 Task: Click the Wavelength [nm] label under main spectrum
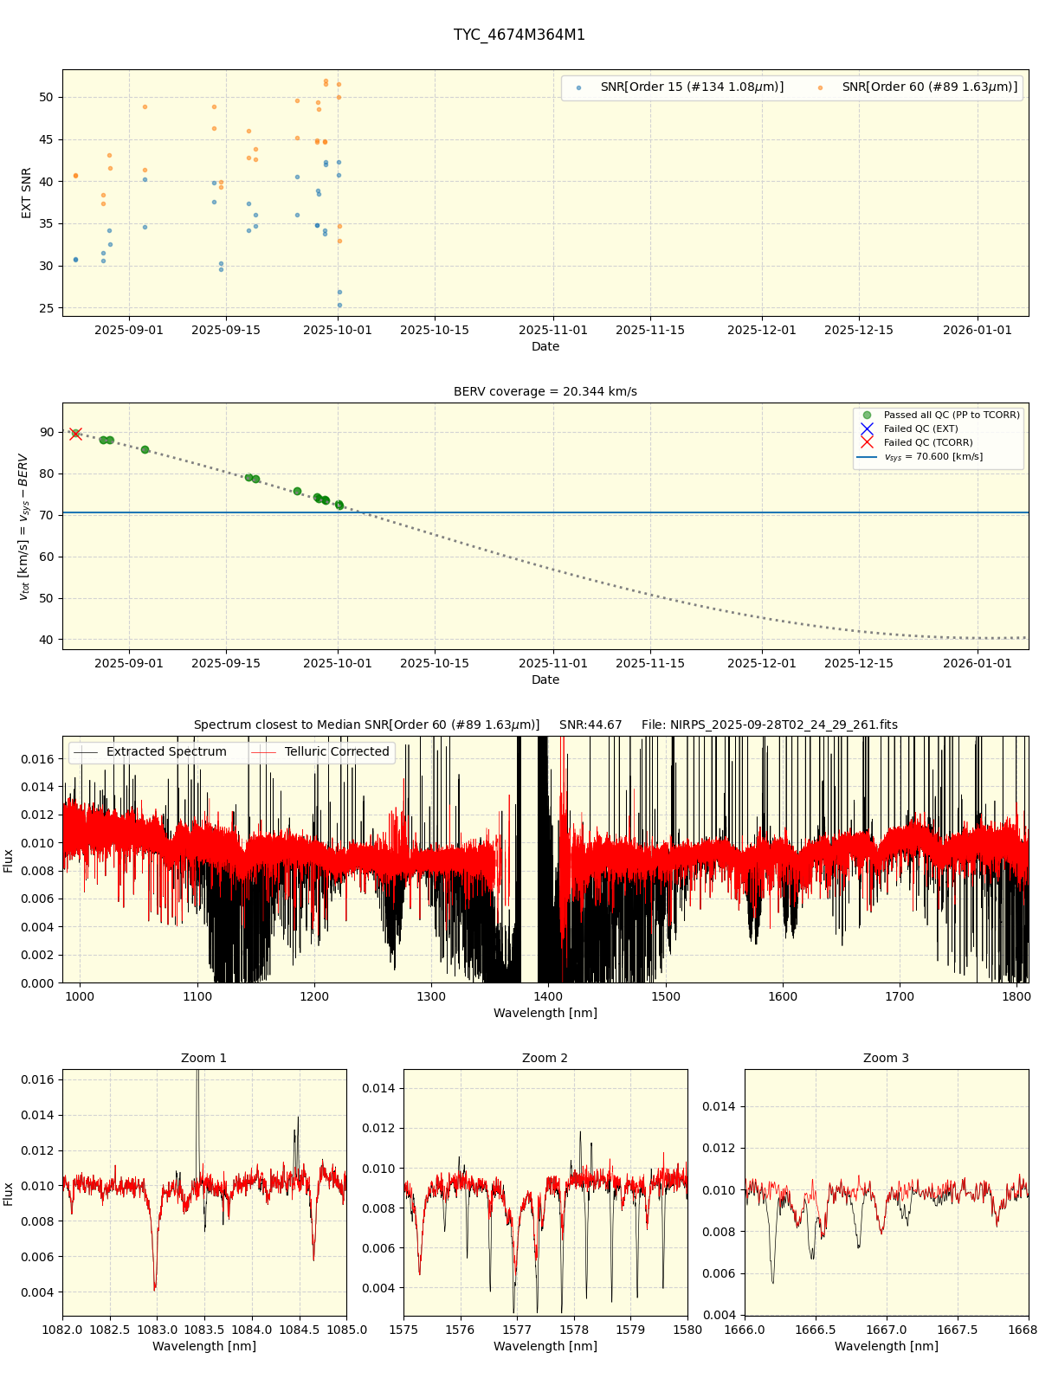[545, 1014]
